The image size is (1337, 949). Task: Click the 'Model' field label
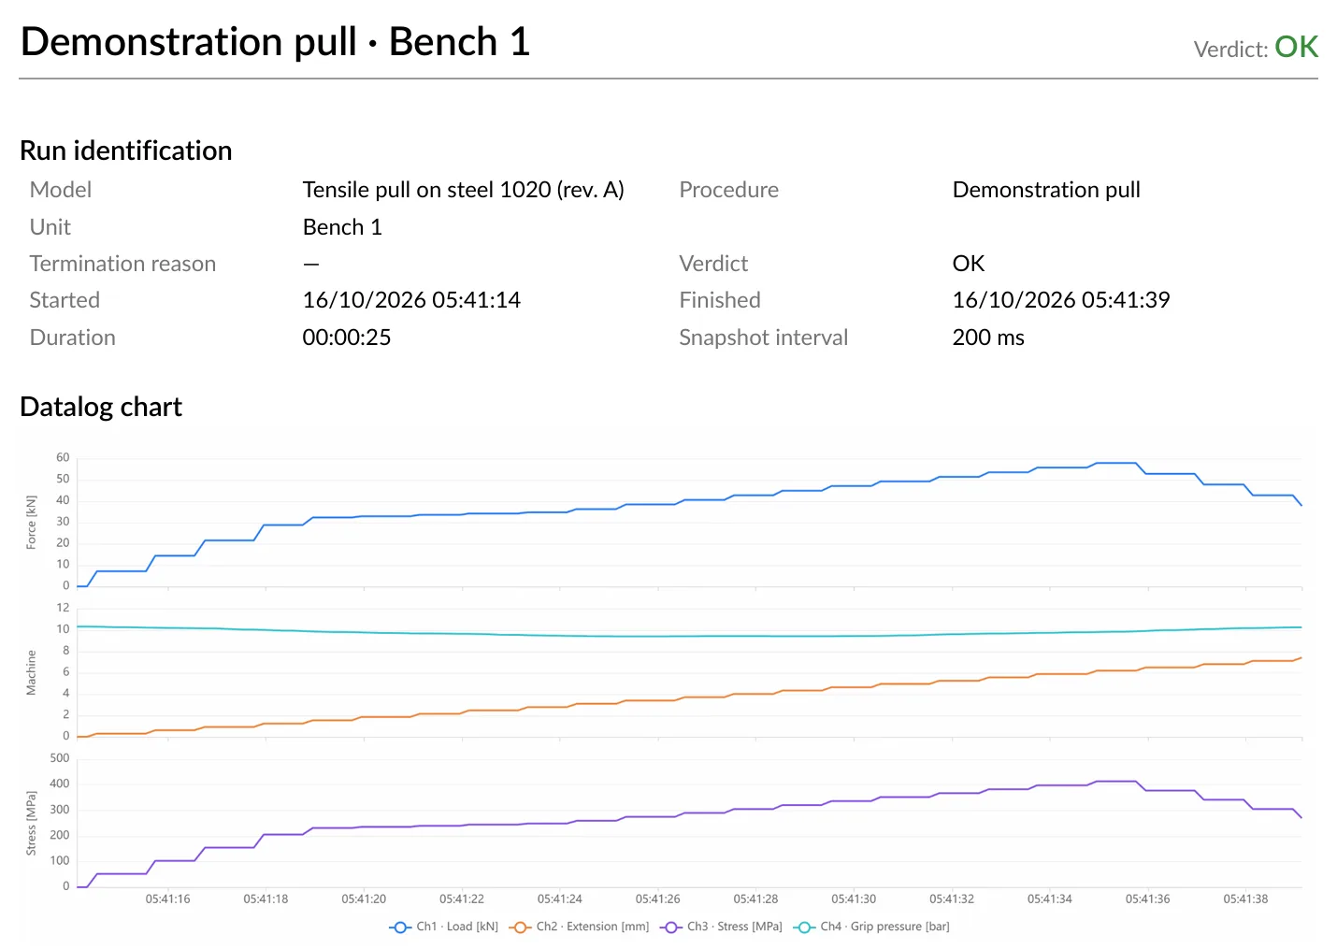click(x=61, y=190)
